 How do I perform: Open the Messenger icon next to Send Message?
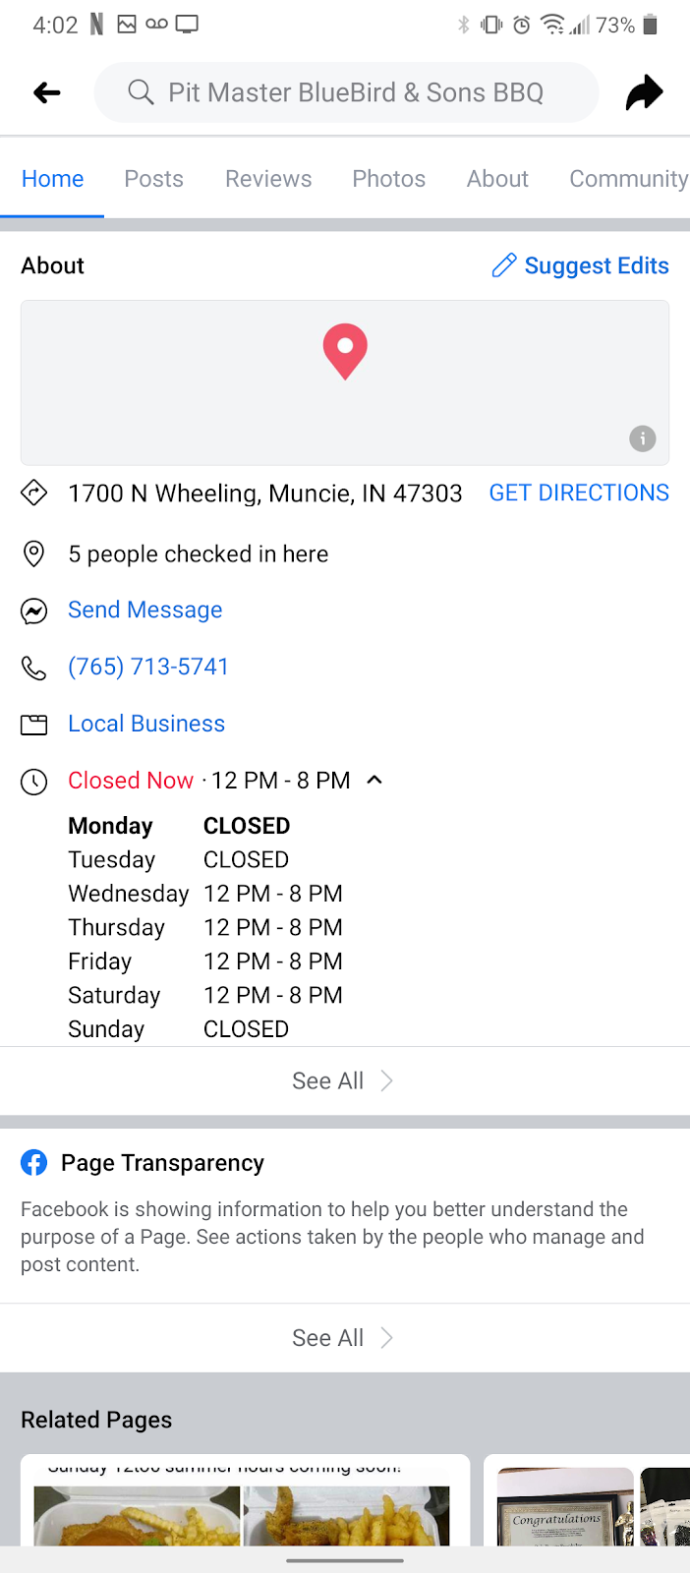coord(33,611)
